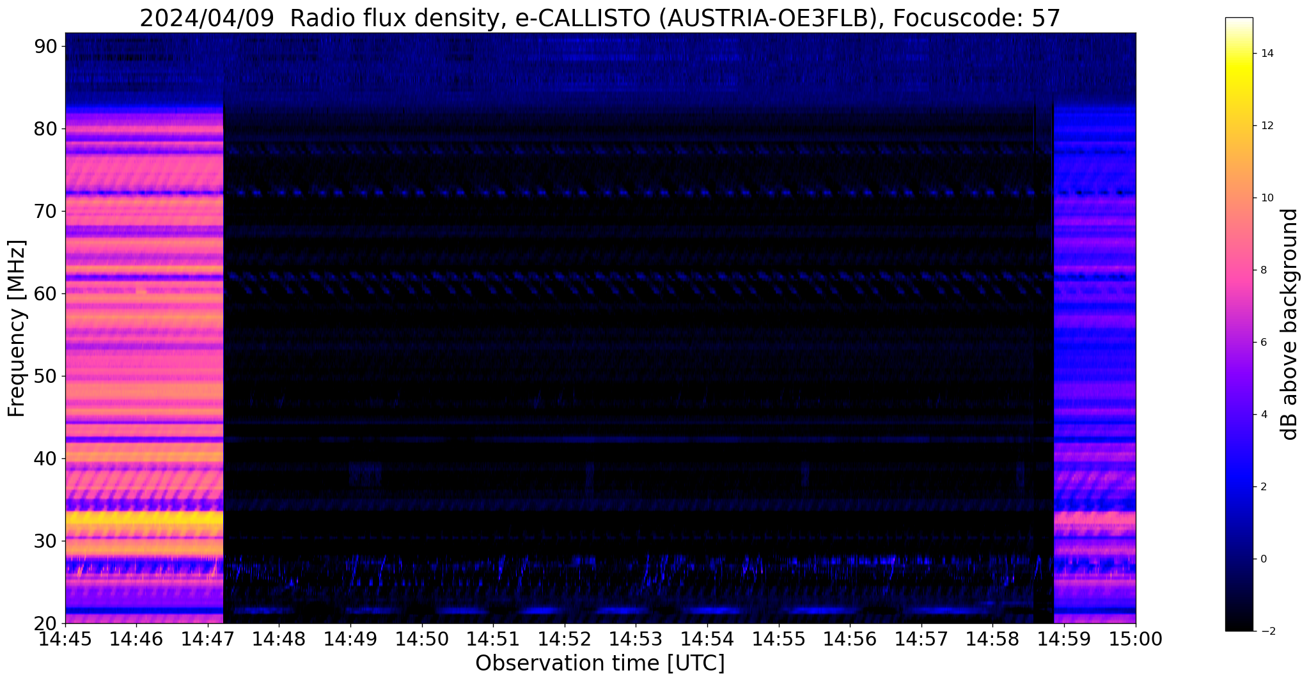The width and height of the screenshot is (1309, 682).
Task: Click the 70 MHz frequency tick label
Action: (45, 211)
